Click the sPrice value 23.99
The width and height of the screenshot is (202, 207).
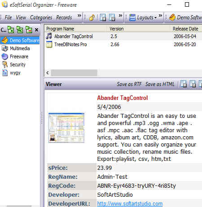click(x=105, y=168)
